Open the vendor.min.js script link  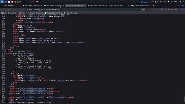(x=33, y=88)
